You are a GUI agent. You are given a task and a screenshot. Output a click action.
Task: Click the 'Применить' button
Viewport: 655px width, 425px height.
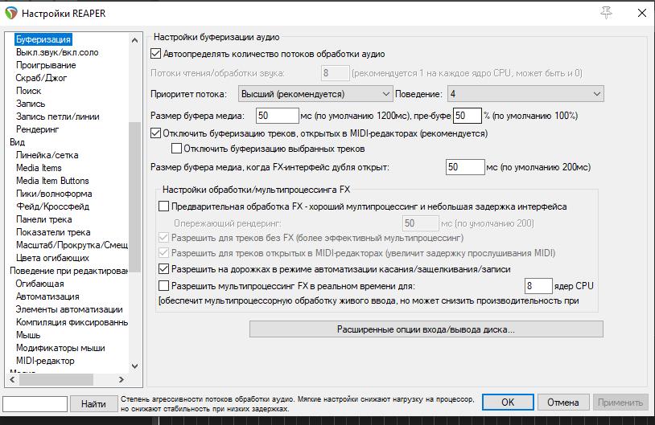(x=620, y=403)
